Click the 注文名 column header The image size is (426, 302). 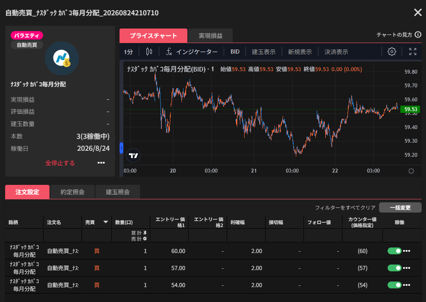point(54,222)
